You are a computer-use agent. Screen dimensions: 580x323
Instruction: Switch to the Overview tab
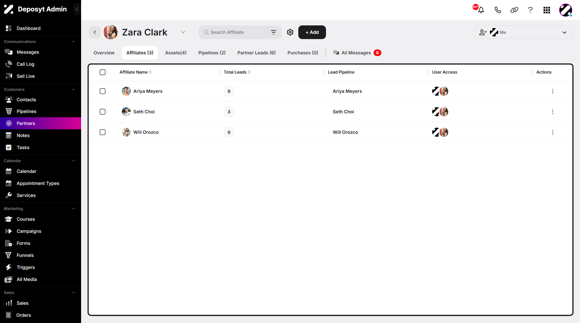tap(104, 53)
